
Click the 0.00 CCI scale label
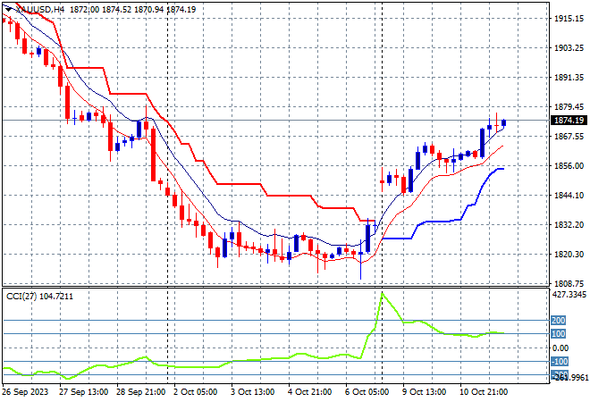[x=560, y=348]
